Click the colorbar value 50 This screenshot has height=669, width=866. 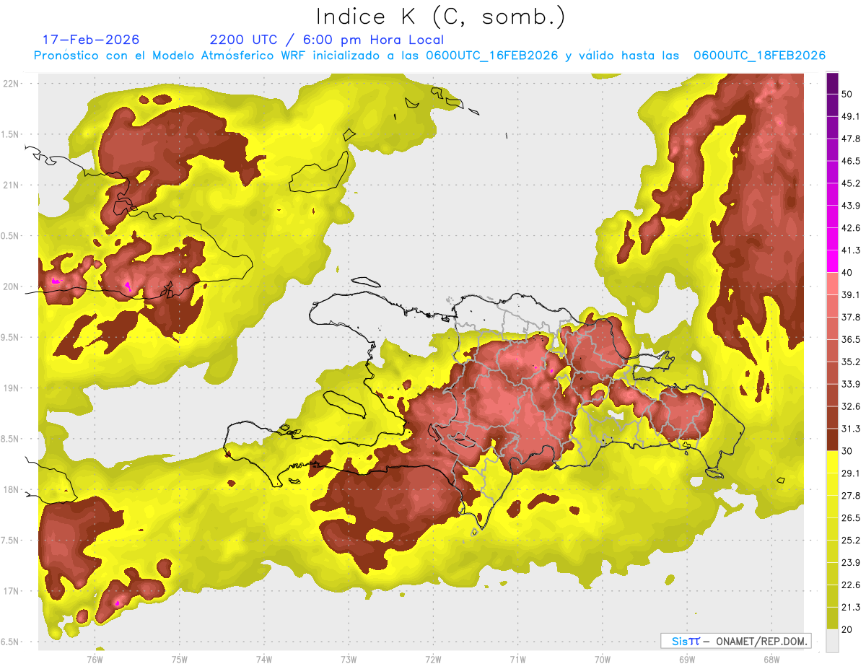847,95
